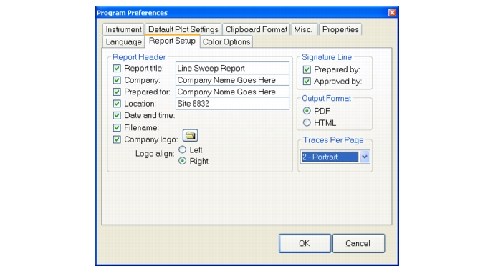The image size is (493, 276).
Task: Edit the Prepared for text field
Action: pyautogui.click(x=232, y=92)
